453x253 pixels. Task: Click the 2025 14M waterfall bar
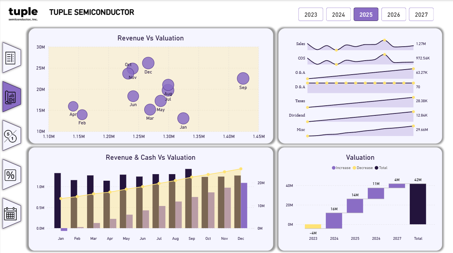tap(355, 206)
